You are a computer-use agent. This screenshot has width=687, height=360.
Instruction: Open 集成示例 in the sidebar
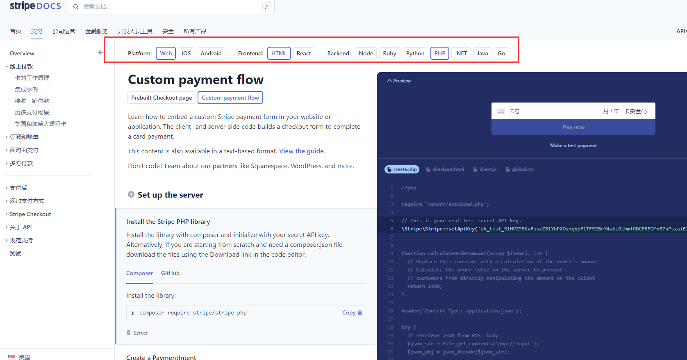pos(26,89)
